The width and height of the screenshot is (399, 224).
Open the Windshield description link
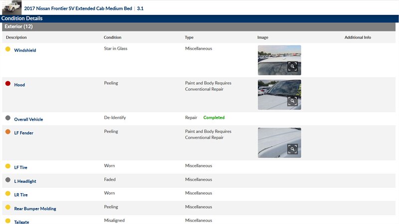(25, 51)
